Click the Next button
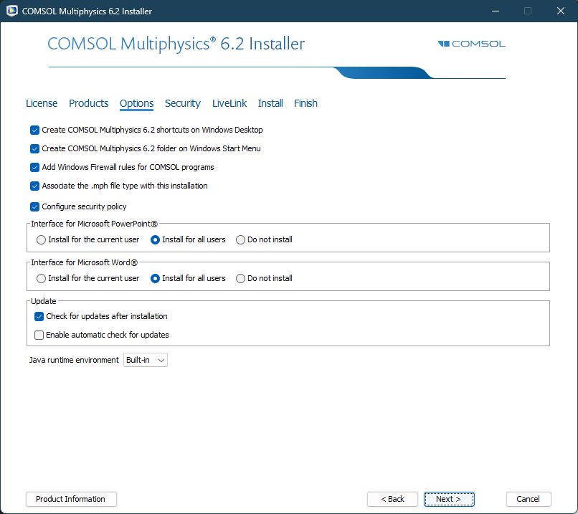 [449, 499]
